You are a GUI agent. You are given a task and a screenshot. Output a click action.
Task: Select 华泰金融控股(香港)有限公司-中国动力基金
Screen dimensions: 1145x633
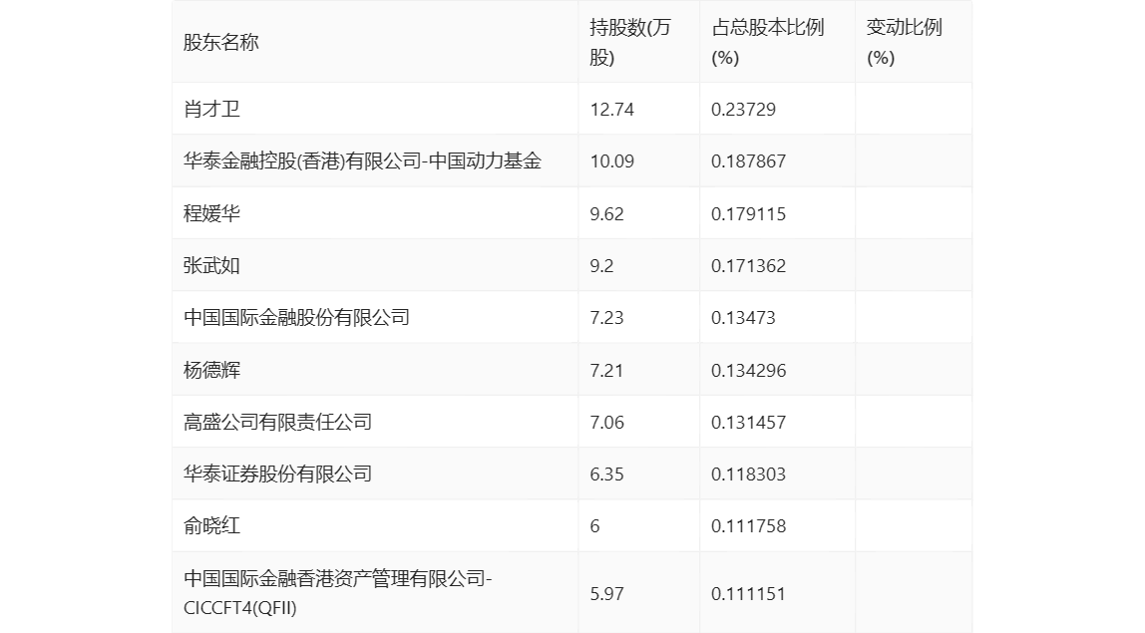tap(362, 160)
